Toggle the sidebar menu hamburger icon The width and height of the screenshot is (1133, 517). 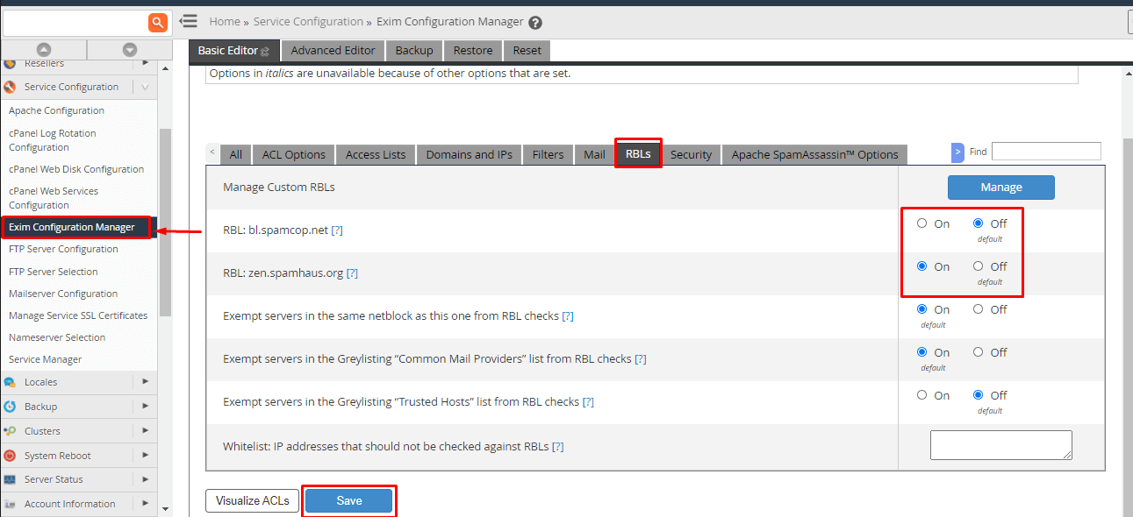pyautogui.click(x=188, y=21)
